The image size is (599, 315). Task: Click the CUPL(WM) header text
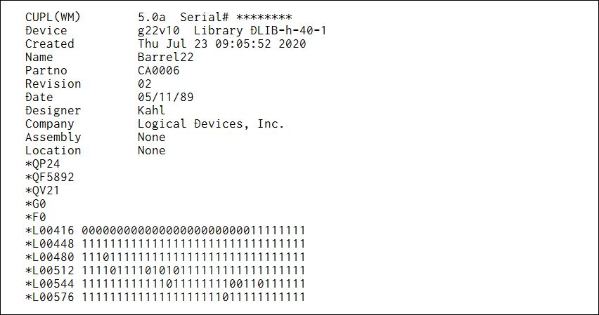[x=53, y=17]
